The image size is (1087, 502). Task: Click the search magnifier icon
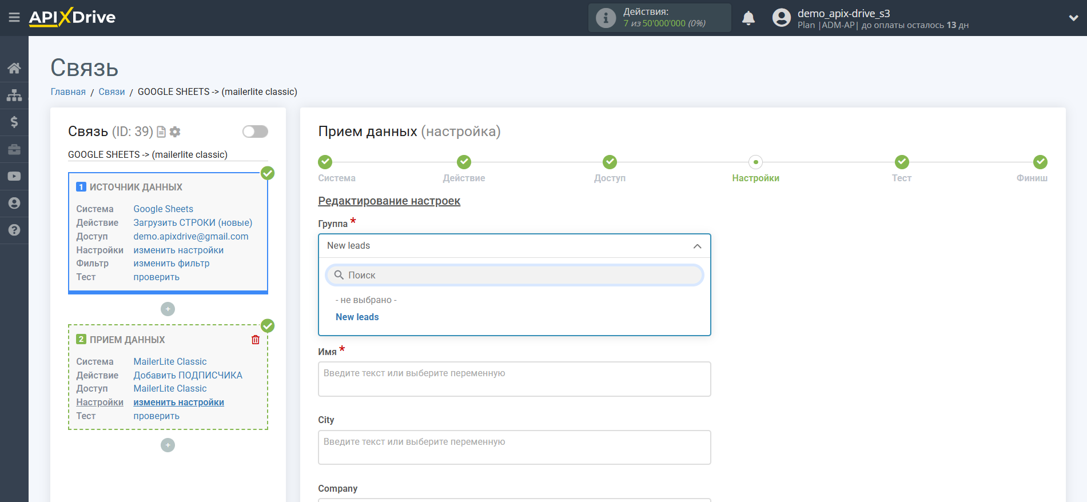339,275
